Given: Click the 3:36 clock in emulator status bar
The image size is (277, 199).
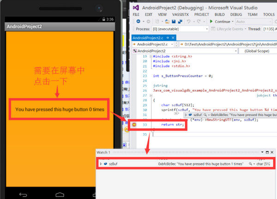Looking at the screenshot, I should tap(110, 19).
